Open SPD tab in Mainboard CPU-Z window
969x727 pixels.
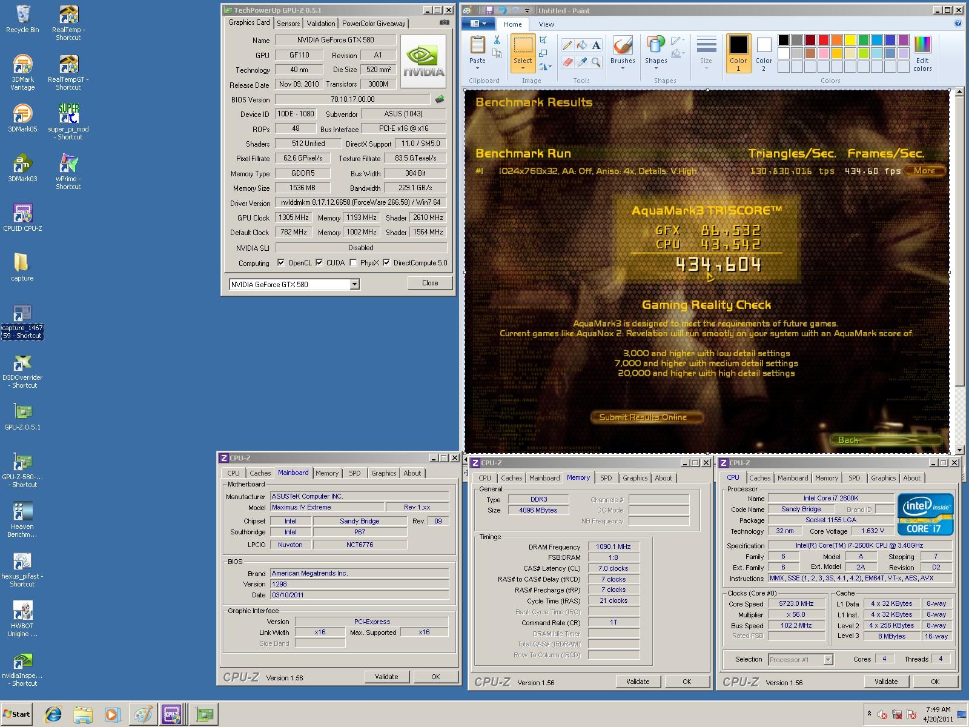click(355, 473)
